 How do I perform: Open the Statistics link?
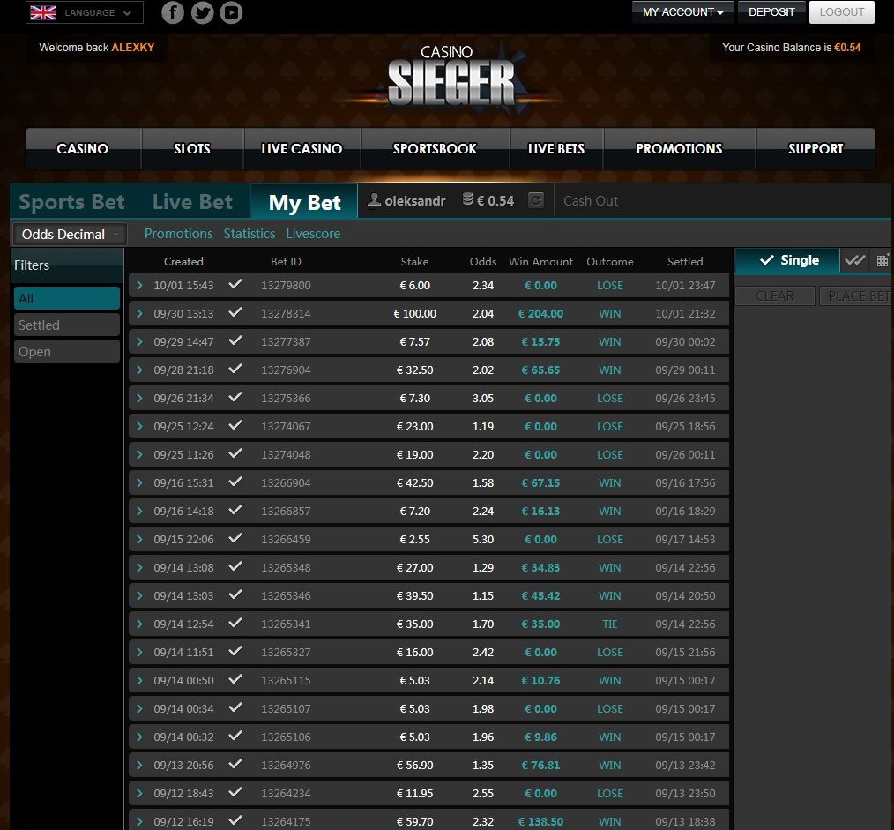tap(250, 234)
